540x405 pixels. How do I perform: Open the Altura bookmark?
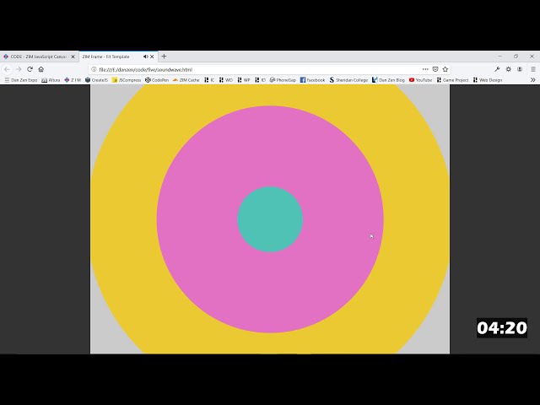point(51,80)
